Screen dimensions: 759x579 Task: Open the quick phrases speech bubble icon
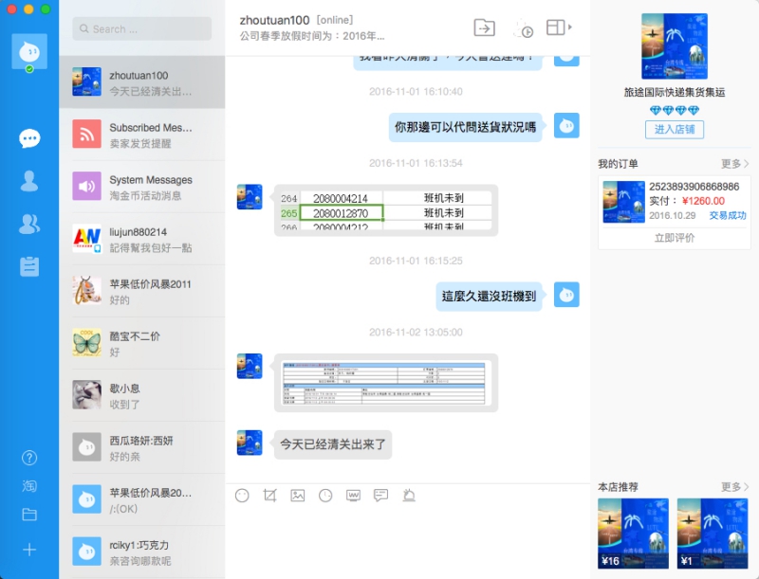381,496
